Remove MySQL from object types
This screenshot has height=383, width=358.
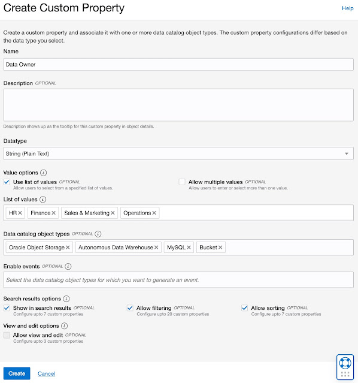(x=189, y=248)
